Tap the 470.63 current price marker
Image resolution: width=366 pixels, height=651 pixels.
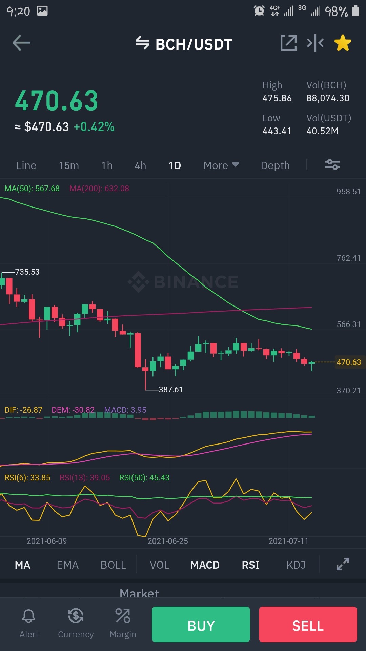pyautogui.click(x=349, y=362)
